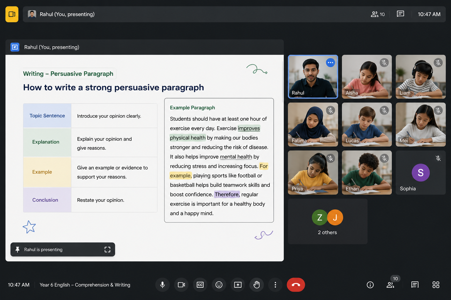Click the Explanation cell
Image resolution: width=451 pixels, height=300 pixels.
[x=47, y=142]
